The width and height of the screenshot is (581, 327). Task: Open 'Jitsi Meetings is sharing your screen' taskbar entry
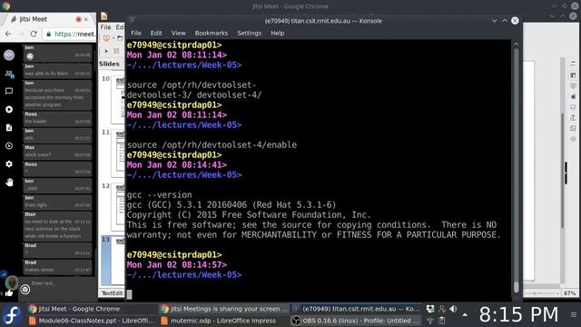pos(224,309)
